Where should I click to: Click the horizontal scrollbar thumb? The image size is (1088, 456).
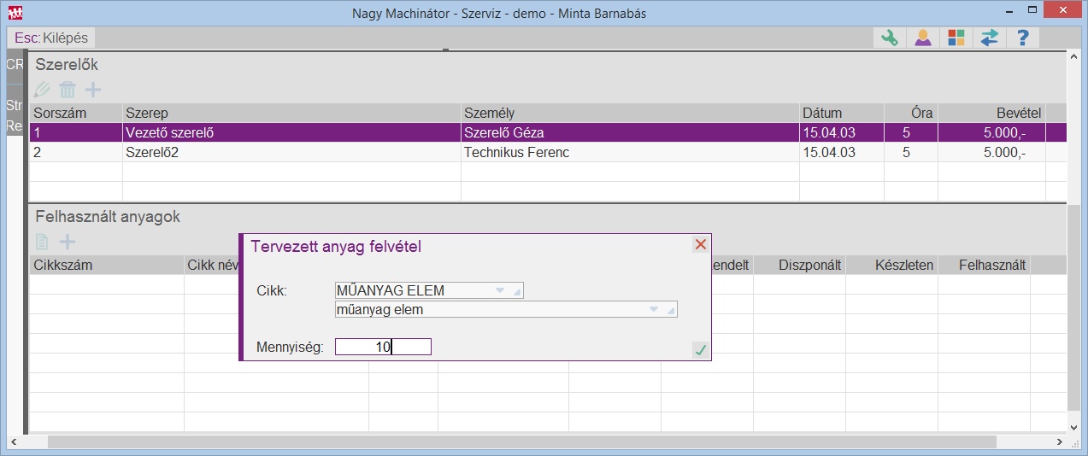(x=522, y=441)
